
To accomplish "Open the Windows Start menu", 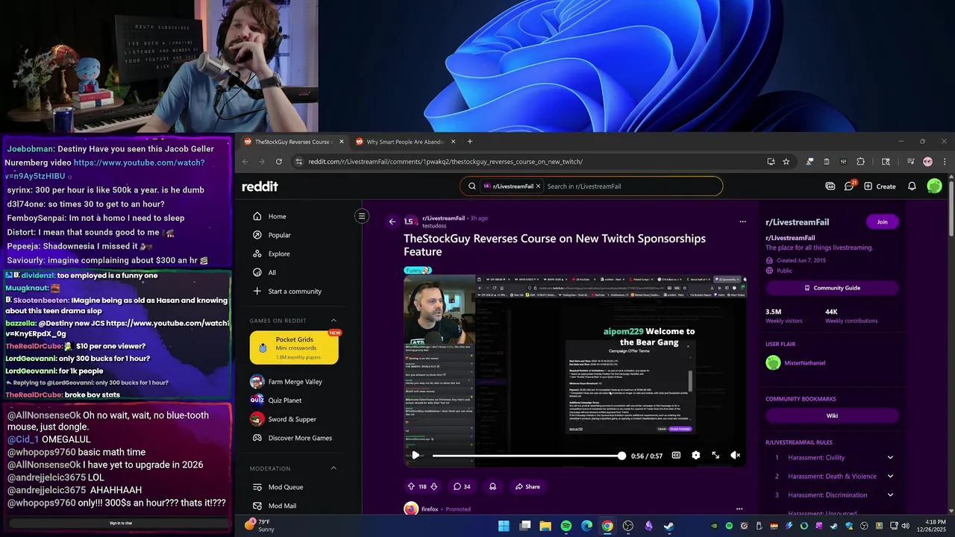I will point(504,526).
